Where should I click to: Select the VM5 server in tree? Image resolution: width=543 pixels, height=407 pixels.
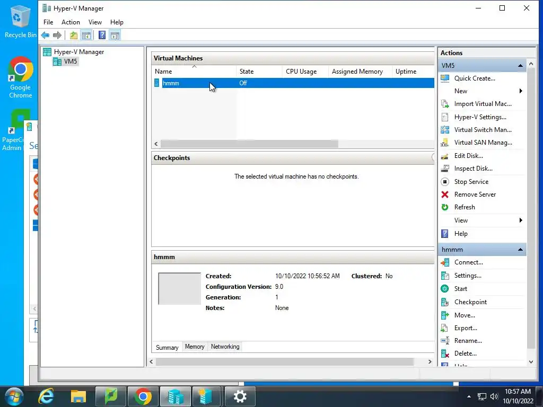(x=71, y=61)
